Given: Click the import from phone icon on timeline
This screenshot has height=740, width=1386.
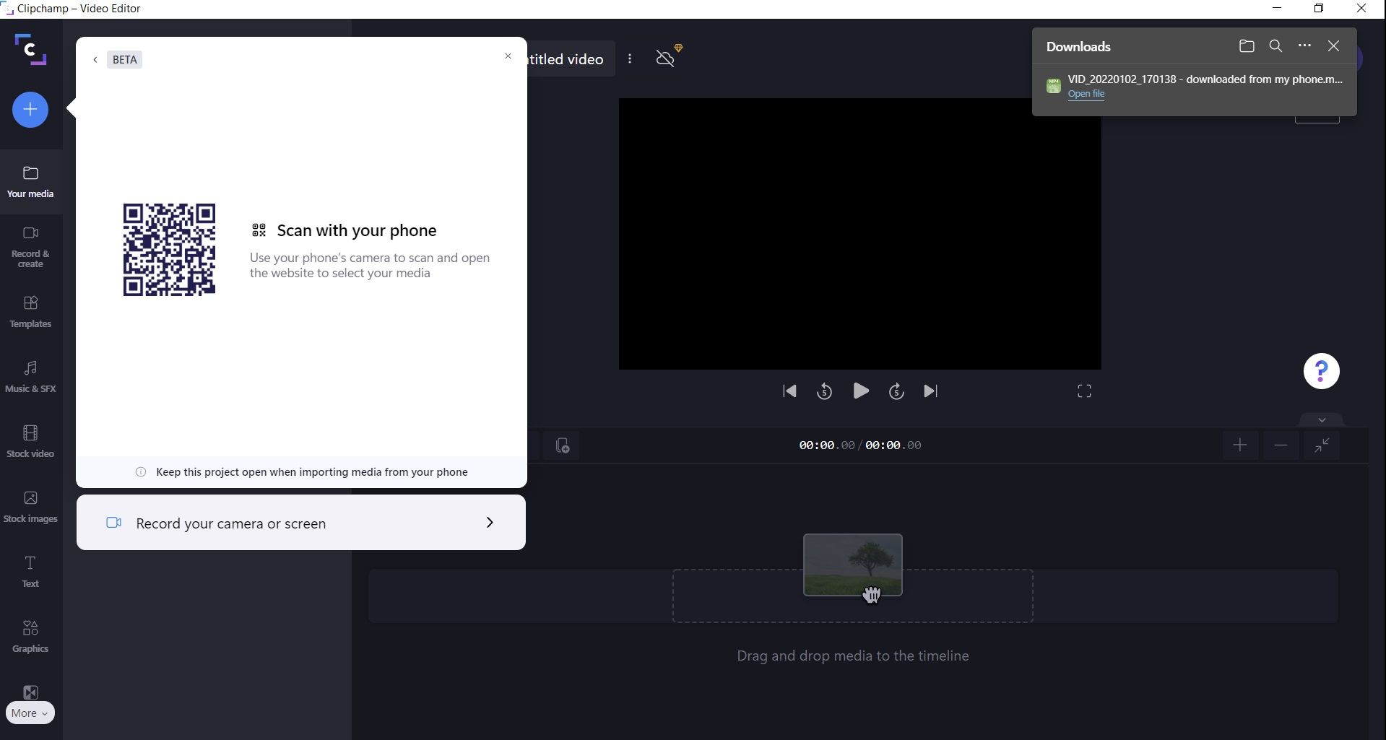Looking at the screenshot, I should point(562,445).
